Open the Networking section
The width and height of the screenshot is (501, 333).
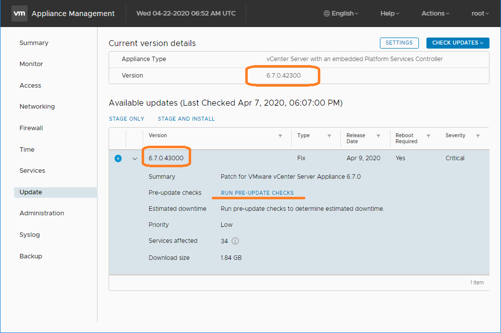tap(37, 107)
